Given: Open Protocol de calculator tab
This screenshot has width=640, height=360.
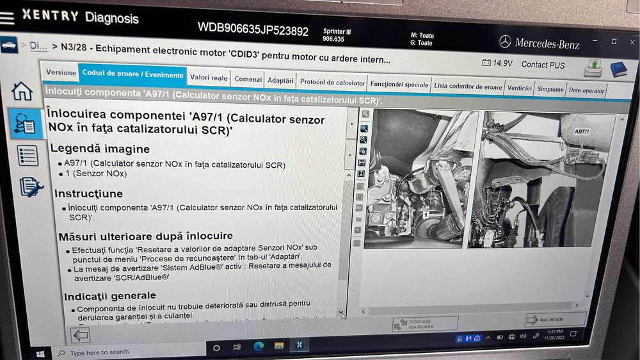Looking at the screenshot, I should point(332,82).
